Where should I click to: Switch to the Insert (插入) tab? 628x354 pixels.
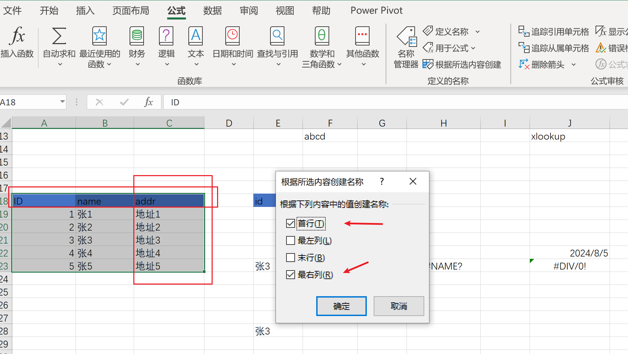[x=85, y=11]
